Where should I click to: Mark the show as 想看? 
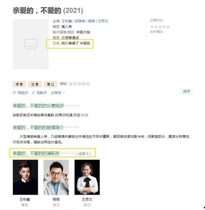click(x=19, y=84)
